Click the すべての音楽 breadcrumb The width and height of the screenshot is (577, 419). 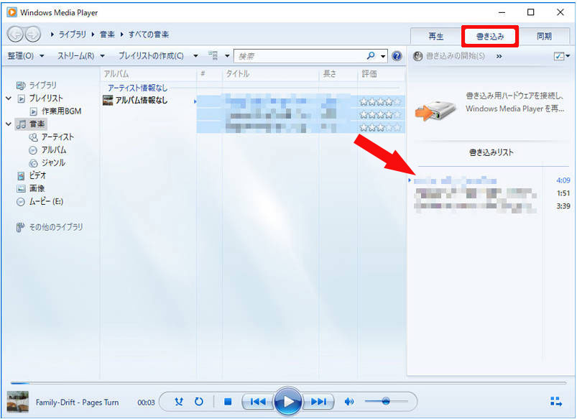pyautogui.click(x=149, y=34)
